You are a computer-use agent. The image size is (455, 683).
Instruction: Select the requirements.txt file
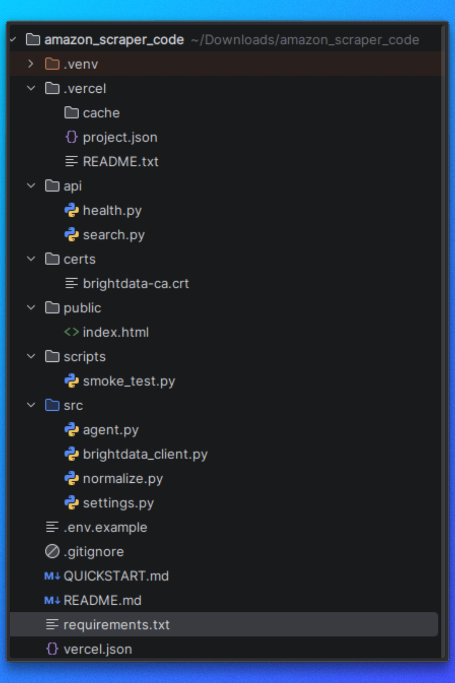click(x=116, y=624)
